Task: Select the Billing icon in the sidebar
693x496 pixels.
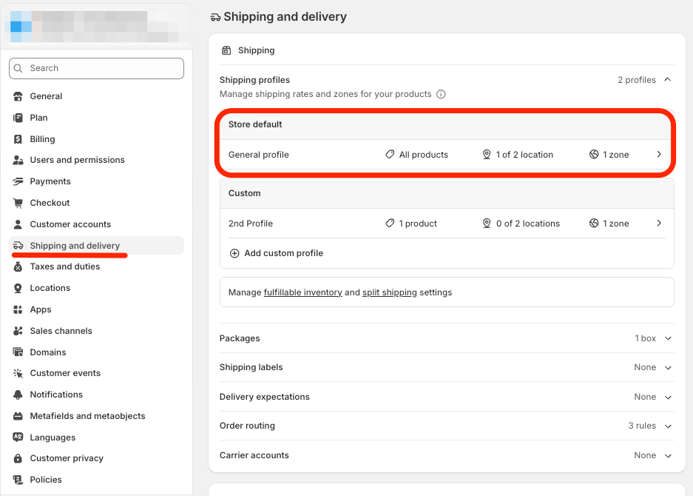Action: (18, 139)
